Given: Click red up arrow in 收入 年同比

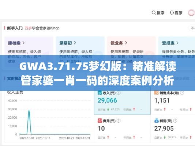Looking at the screenshot, I should [134, 109].
